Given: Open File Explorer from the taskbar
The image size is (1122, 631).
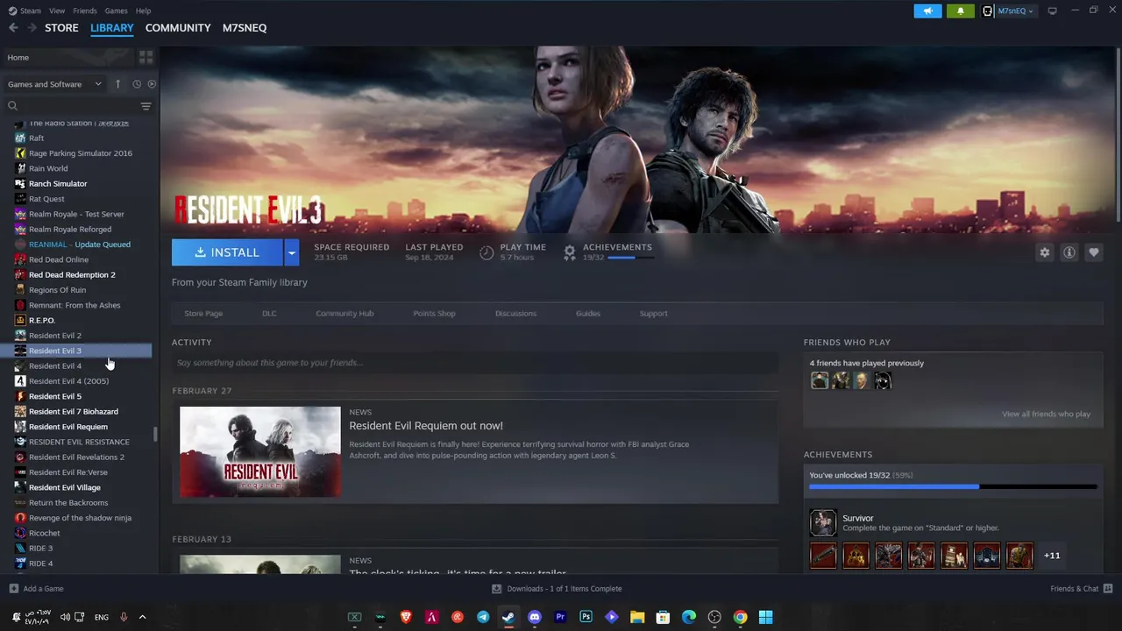Looking at the screenshot, I should pyautogui.click(x=637, y=617).
